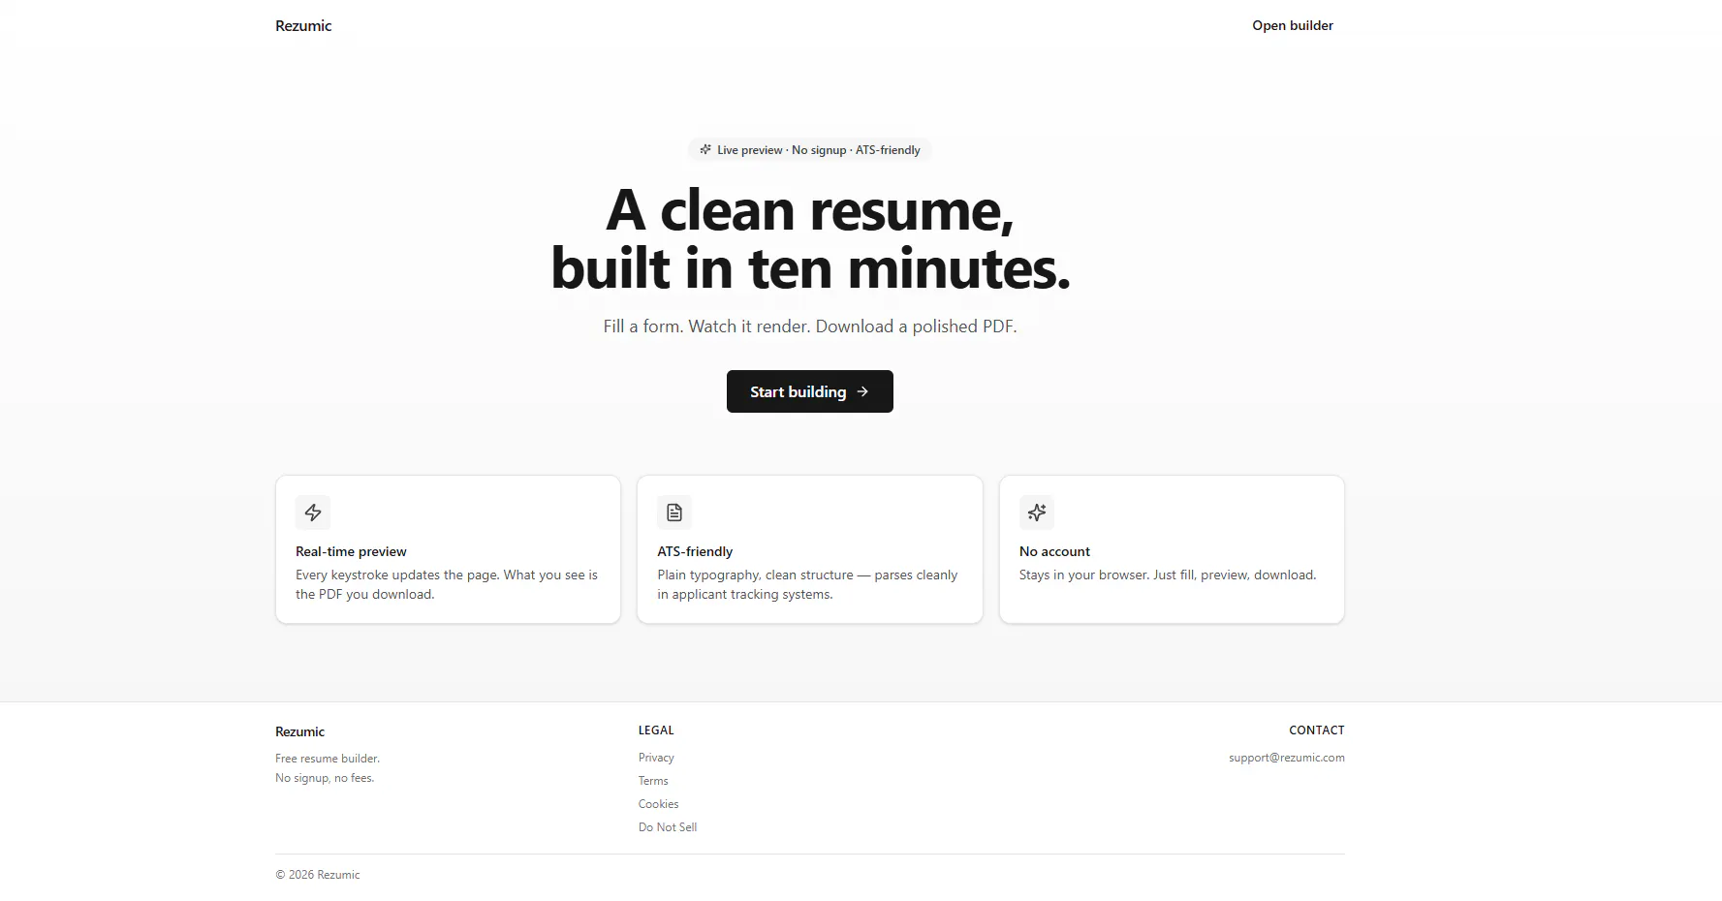Click the arrow icon in Start building button
Image resolution: width=1722 pixels, height=901 pixels.
[862, 391]
